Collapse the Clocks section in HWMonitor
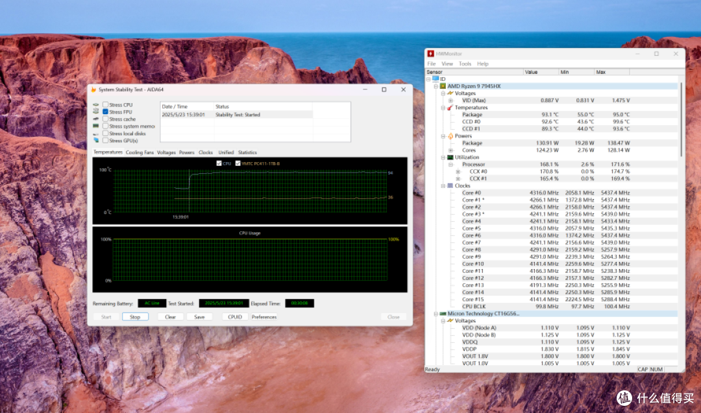 point(443,185)
